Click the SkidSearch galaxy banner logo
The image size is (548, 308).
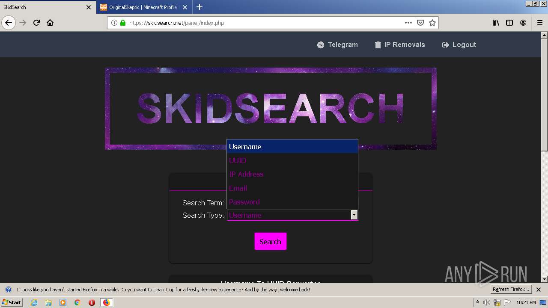pos(271,109)
